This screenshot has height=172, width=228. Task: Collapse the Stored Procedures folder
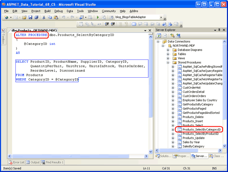(x=168, y=62)
